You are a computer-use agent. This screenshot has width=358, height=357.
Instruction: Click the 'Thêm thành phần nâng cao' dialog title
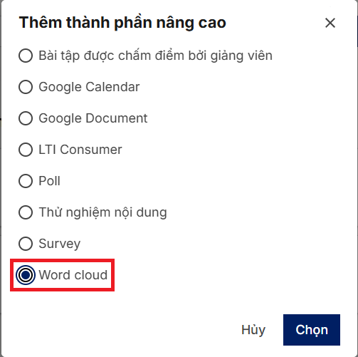tap(122, 23)
